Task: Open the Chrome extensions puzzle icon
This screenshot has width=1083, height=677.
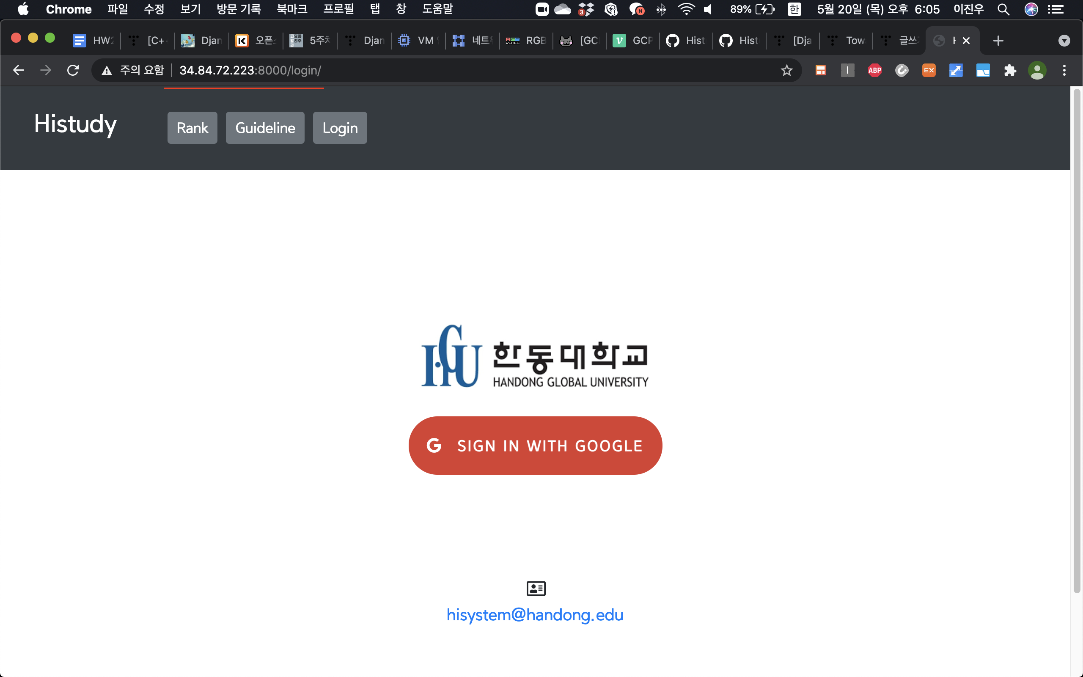Action: pos(1010,70)
